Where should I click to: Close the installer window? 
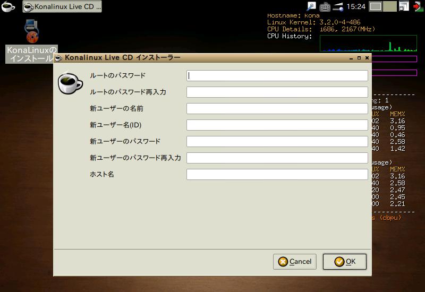[x=367, y=58]
